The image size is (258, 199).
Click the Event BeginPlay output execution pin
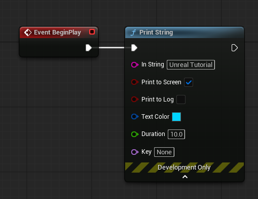pos(89,48)
